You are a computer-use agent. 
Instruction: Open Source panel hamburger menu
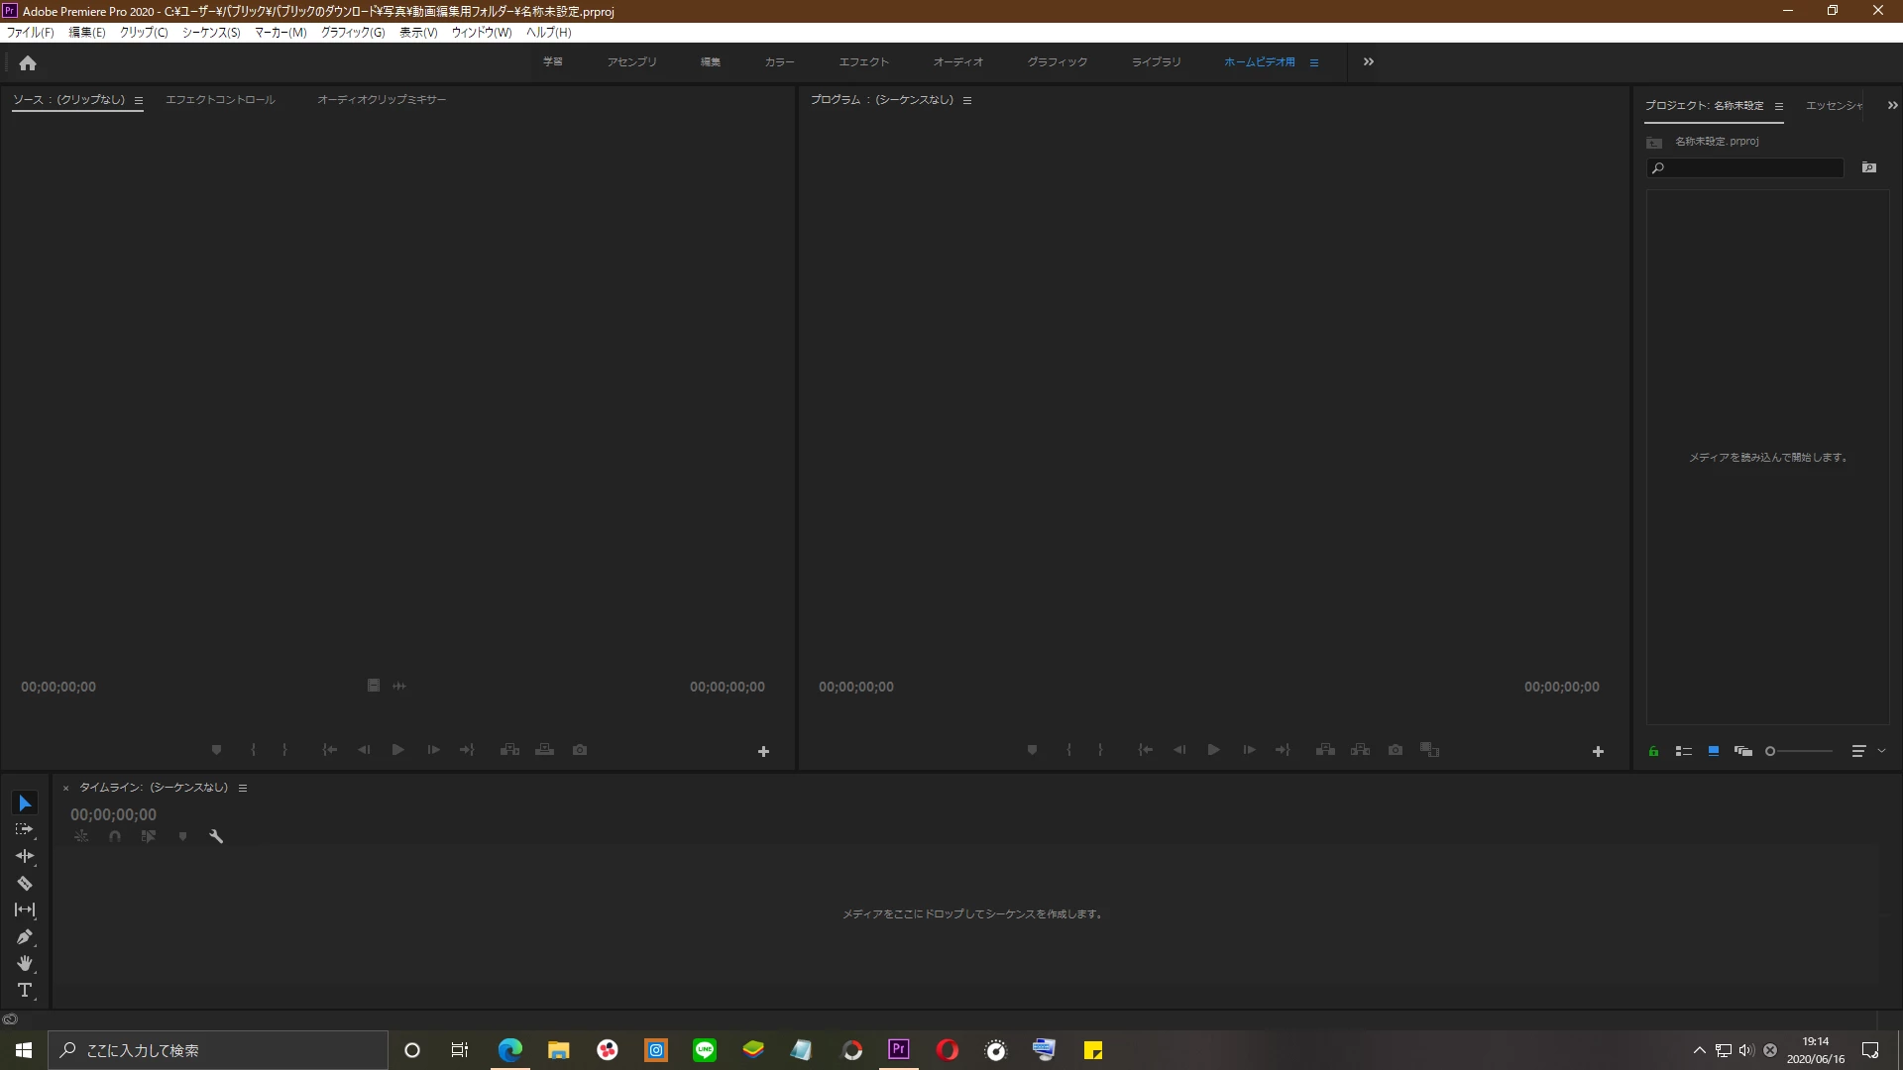coord(139,100)
